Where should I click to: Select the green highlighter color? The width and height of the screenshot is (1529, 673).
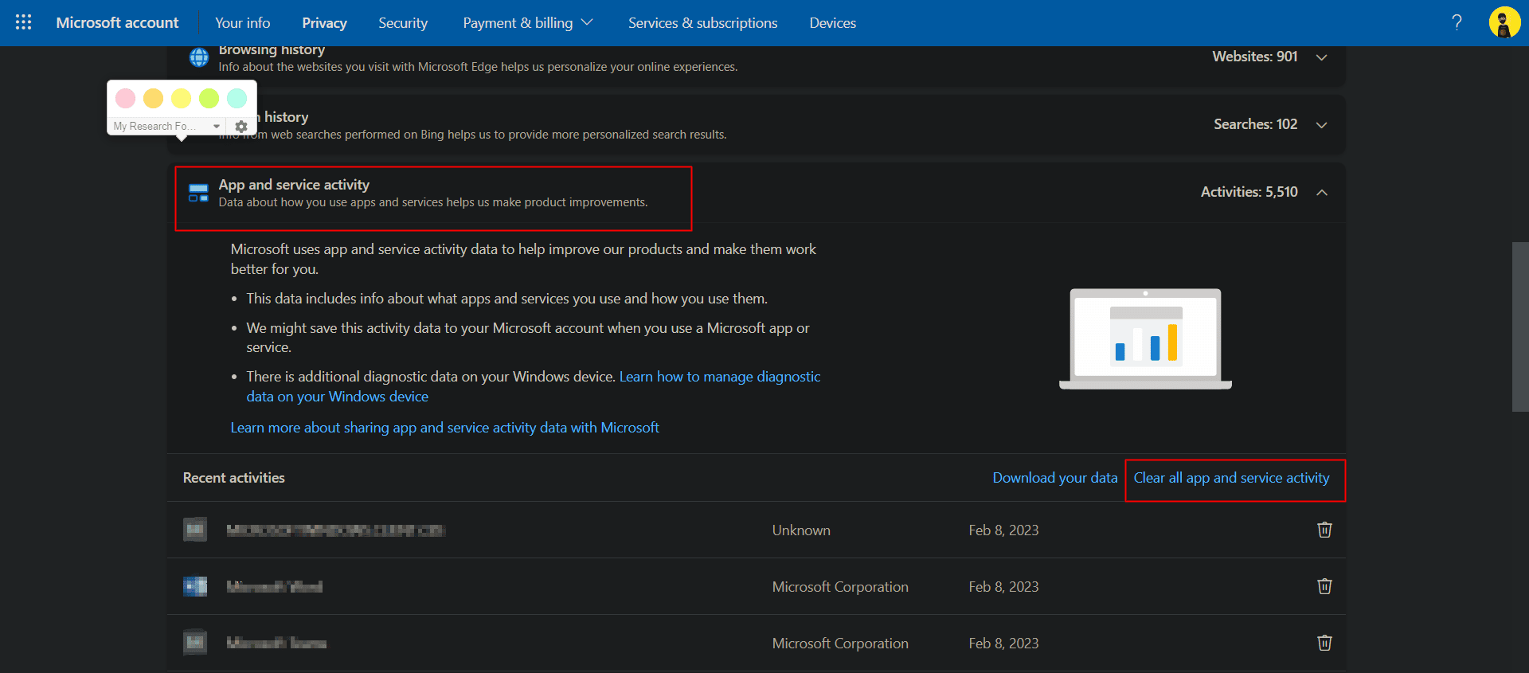coord(209,98)
